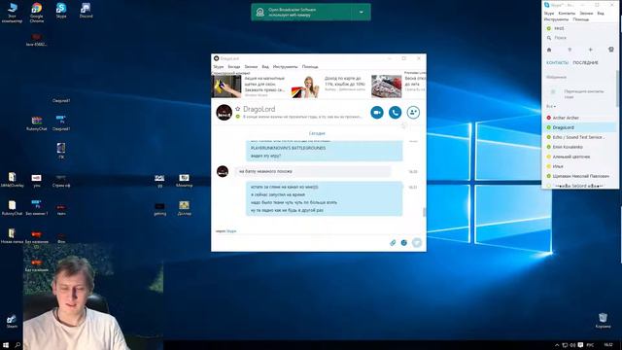This screenshot has width=622, height=350.
Task: Open the emoticon picker in chat
Action: pos(404,242)
